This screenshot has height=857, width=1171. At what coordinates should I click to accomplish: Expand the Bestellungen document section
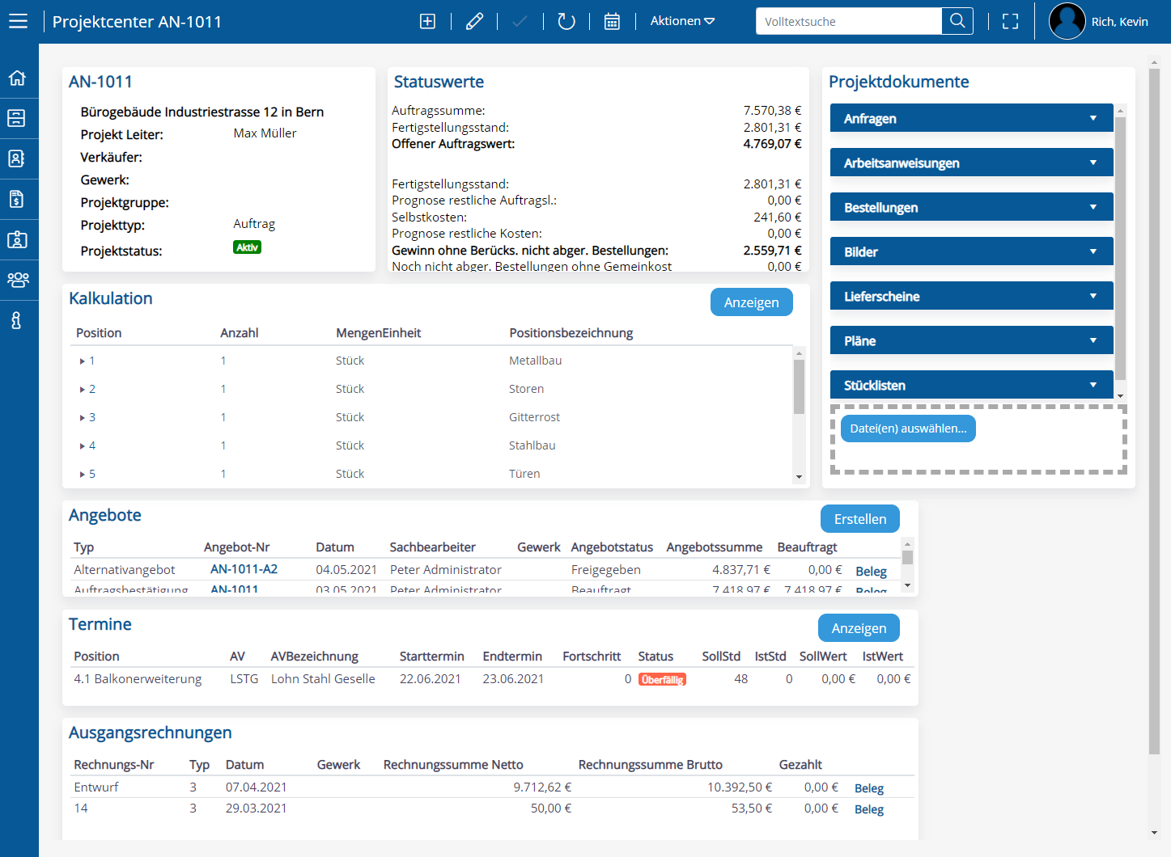point(970,207)
